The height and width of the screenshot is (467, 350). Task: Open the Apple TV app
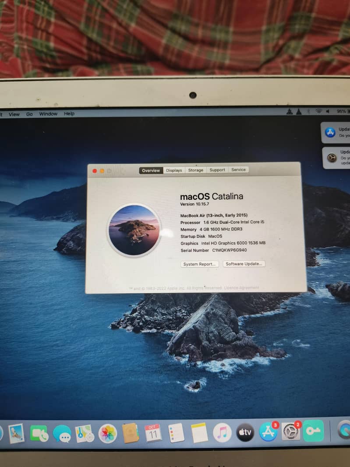[245, 432]
